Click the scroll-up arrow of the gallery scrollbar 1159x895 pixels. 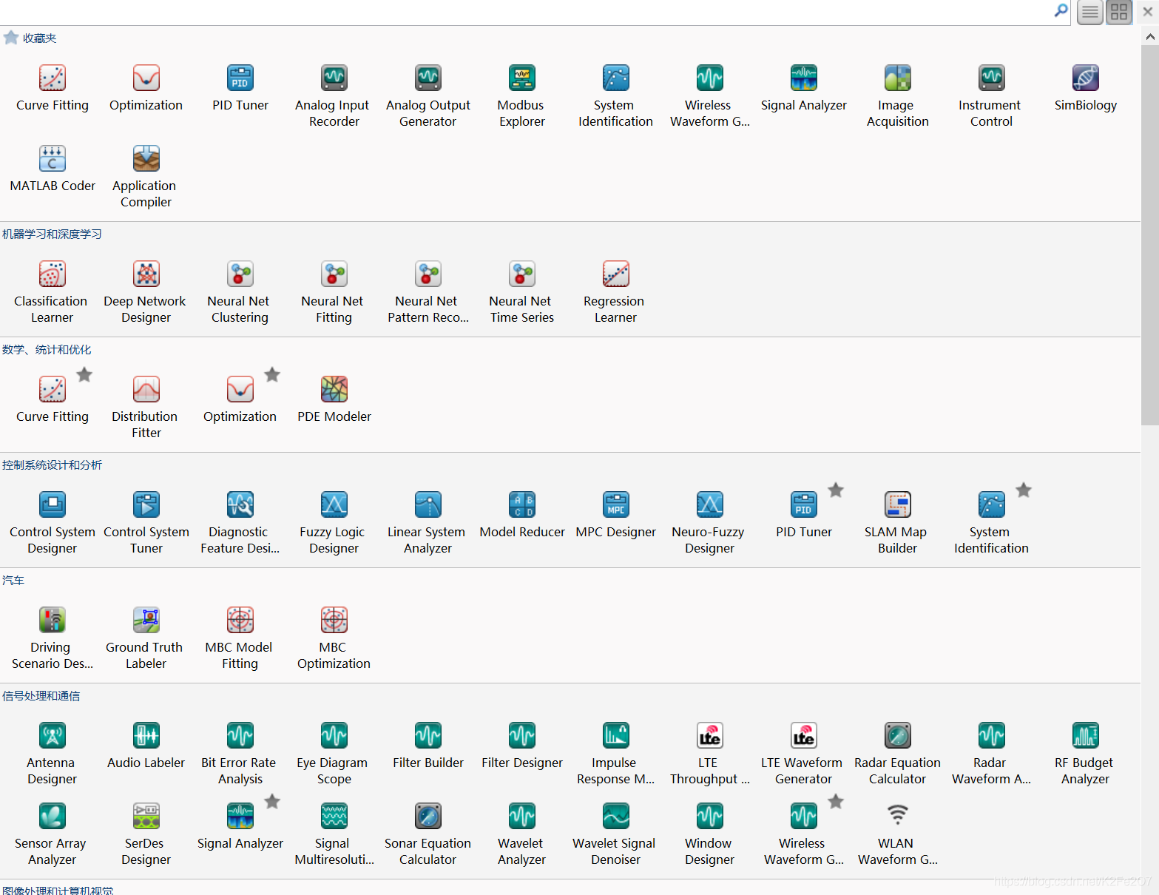1149,36
